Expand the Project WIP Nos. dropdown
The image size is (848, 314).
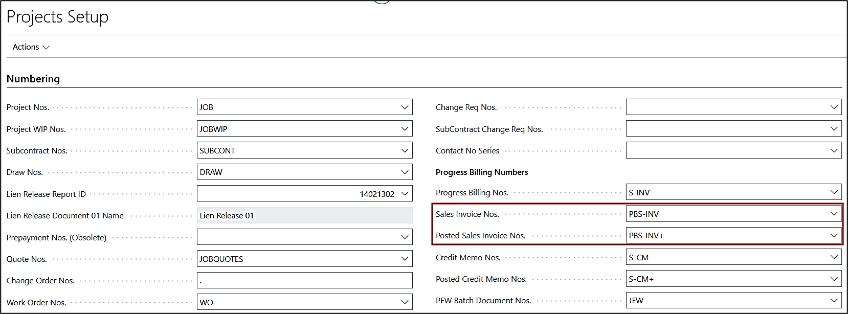pyautogui.click(x=405, y=129)
